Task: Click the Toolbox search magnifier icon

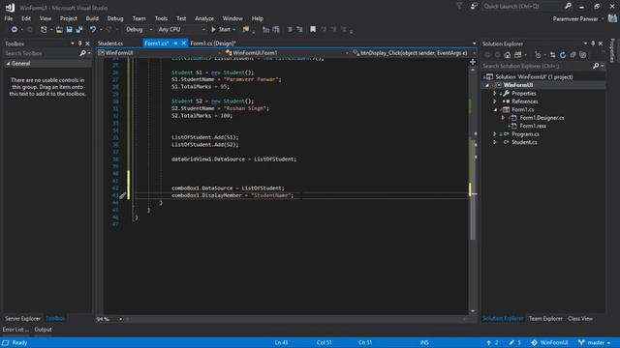Action: tap(82, 53)
